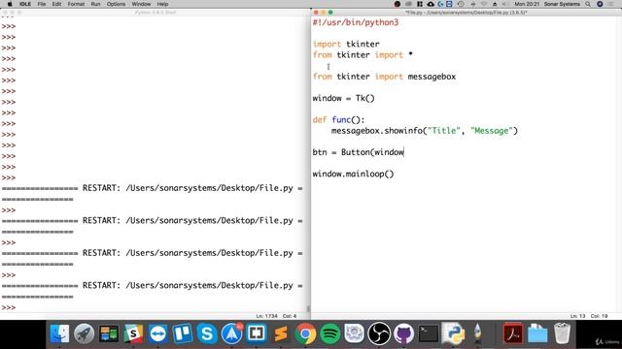Click the cloud upload menu bar icon

(431, 4)
